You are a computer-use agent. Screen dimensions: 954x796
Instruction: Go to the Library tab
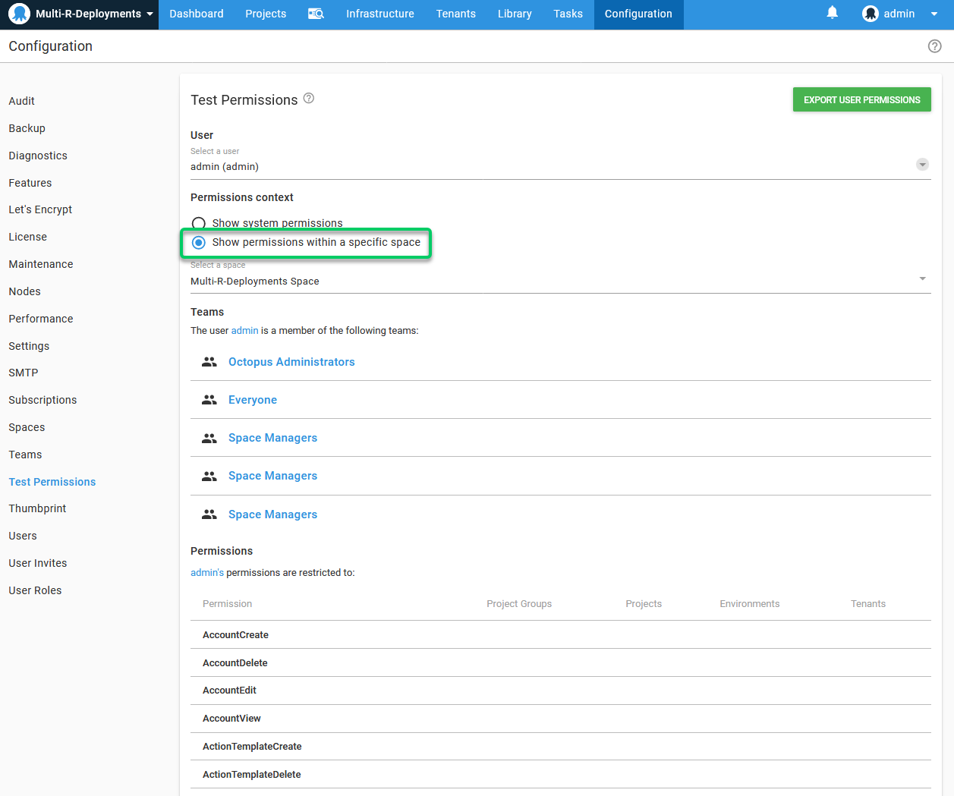point(515,14)
